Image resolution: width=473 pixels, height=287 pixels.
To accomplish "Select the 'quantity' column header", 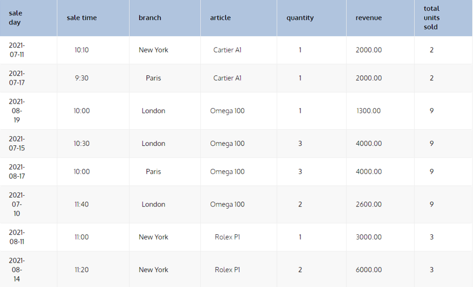I will coord(300,18).
